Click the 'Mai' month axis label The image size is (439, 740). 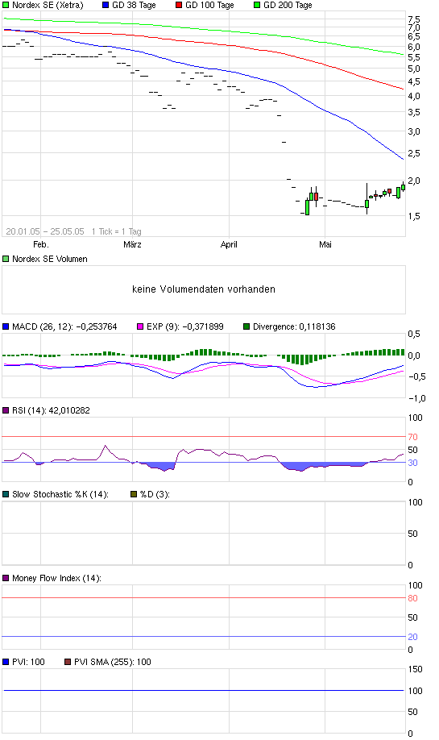pos(325,244)
